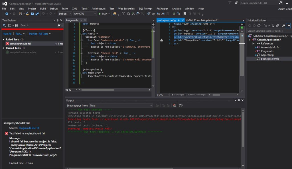Click Run All in Test Explorer
Image resolution: width=292 pixels, height=169 pixels.
click(x=7, y=34)
